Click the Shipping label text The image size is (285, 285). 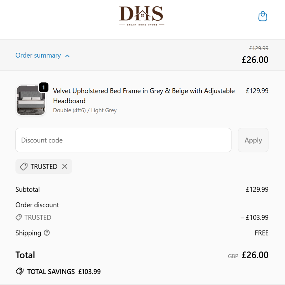pos(28,233)
